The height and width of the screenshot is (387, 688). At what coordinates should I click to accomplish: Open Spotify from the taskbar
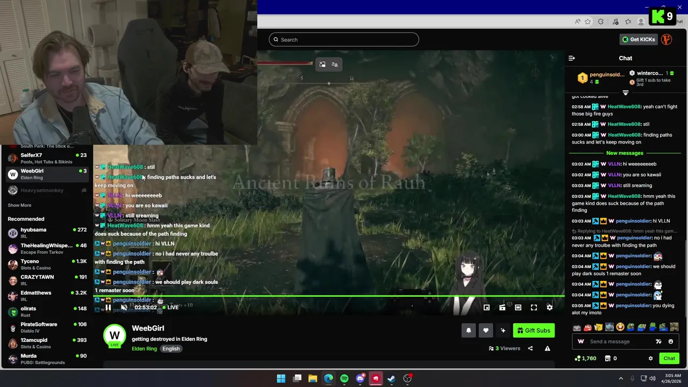point(344,378)
